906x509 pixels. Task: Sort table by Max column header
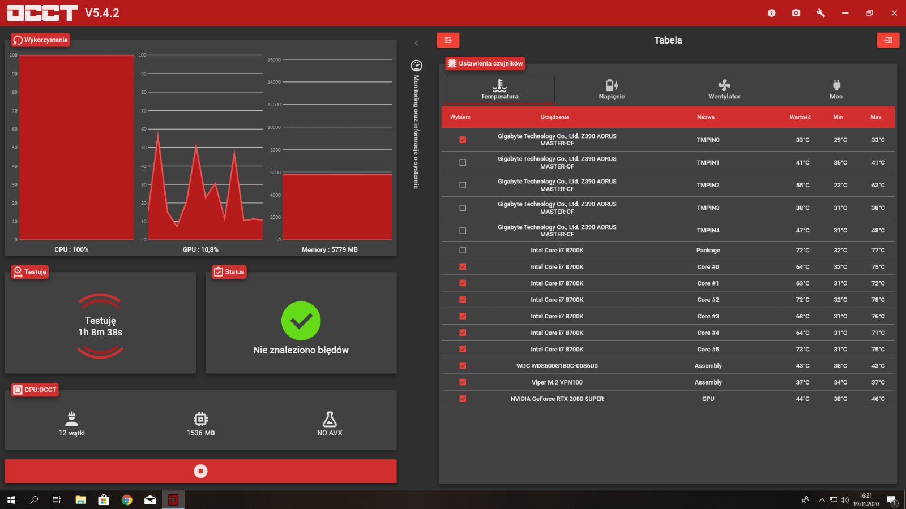(876, 117)
